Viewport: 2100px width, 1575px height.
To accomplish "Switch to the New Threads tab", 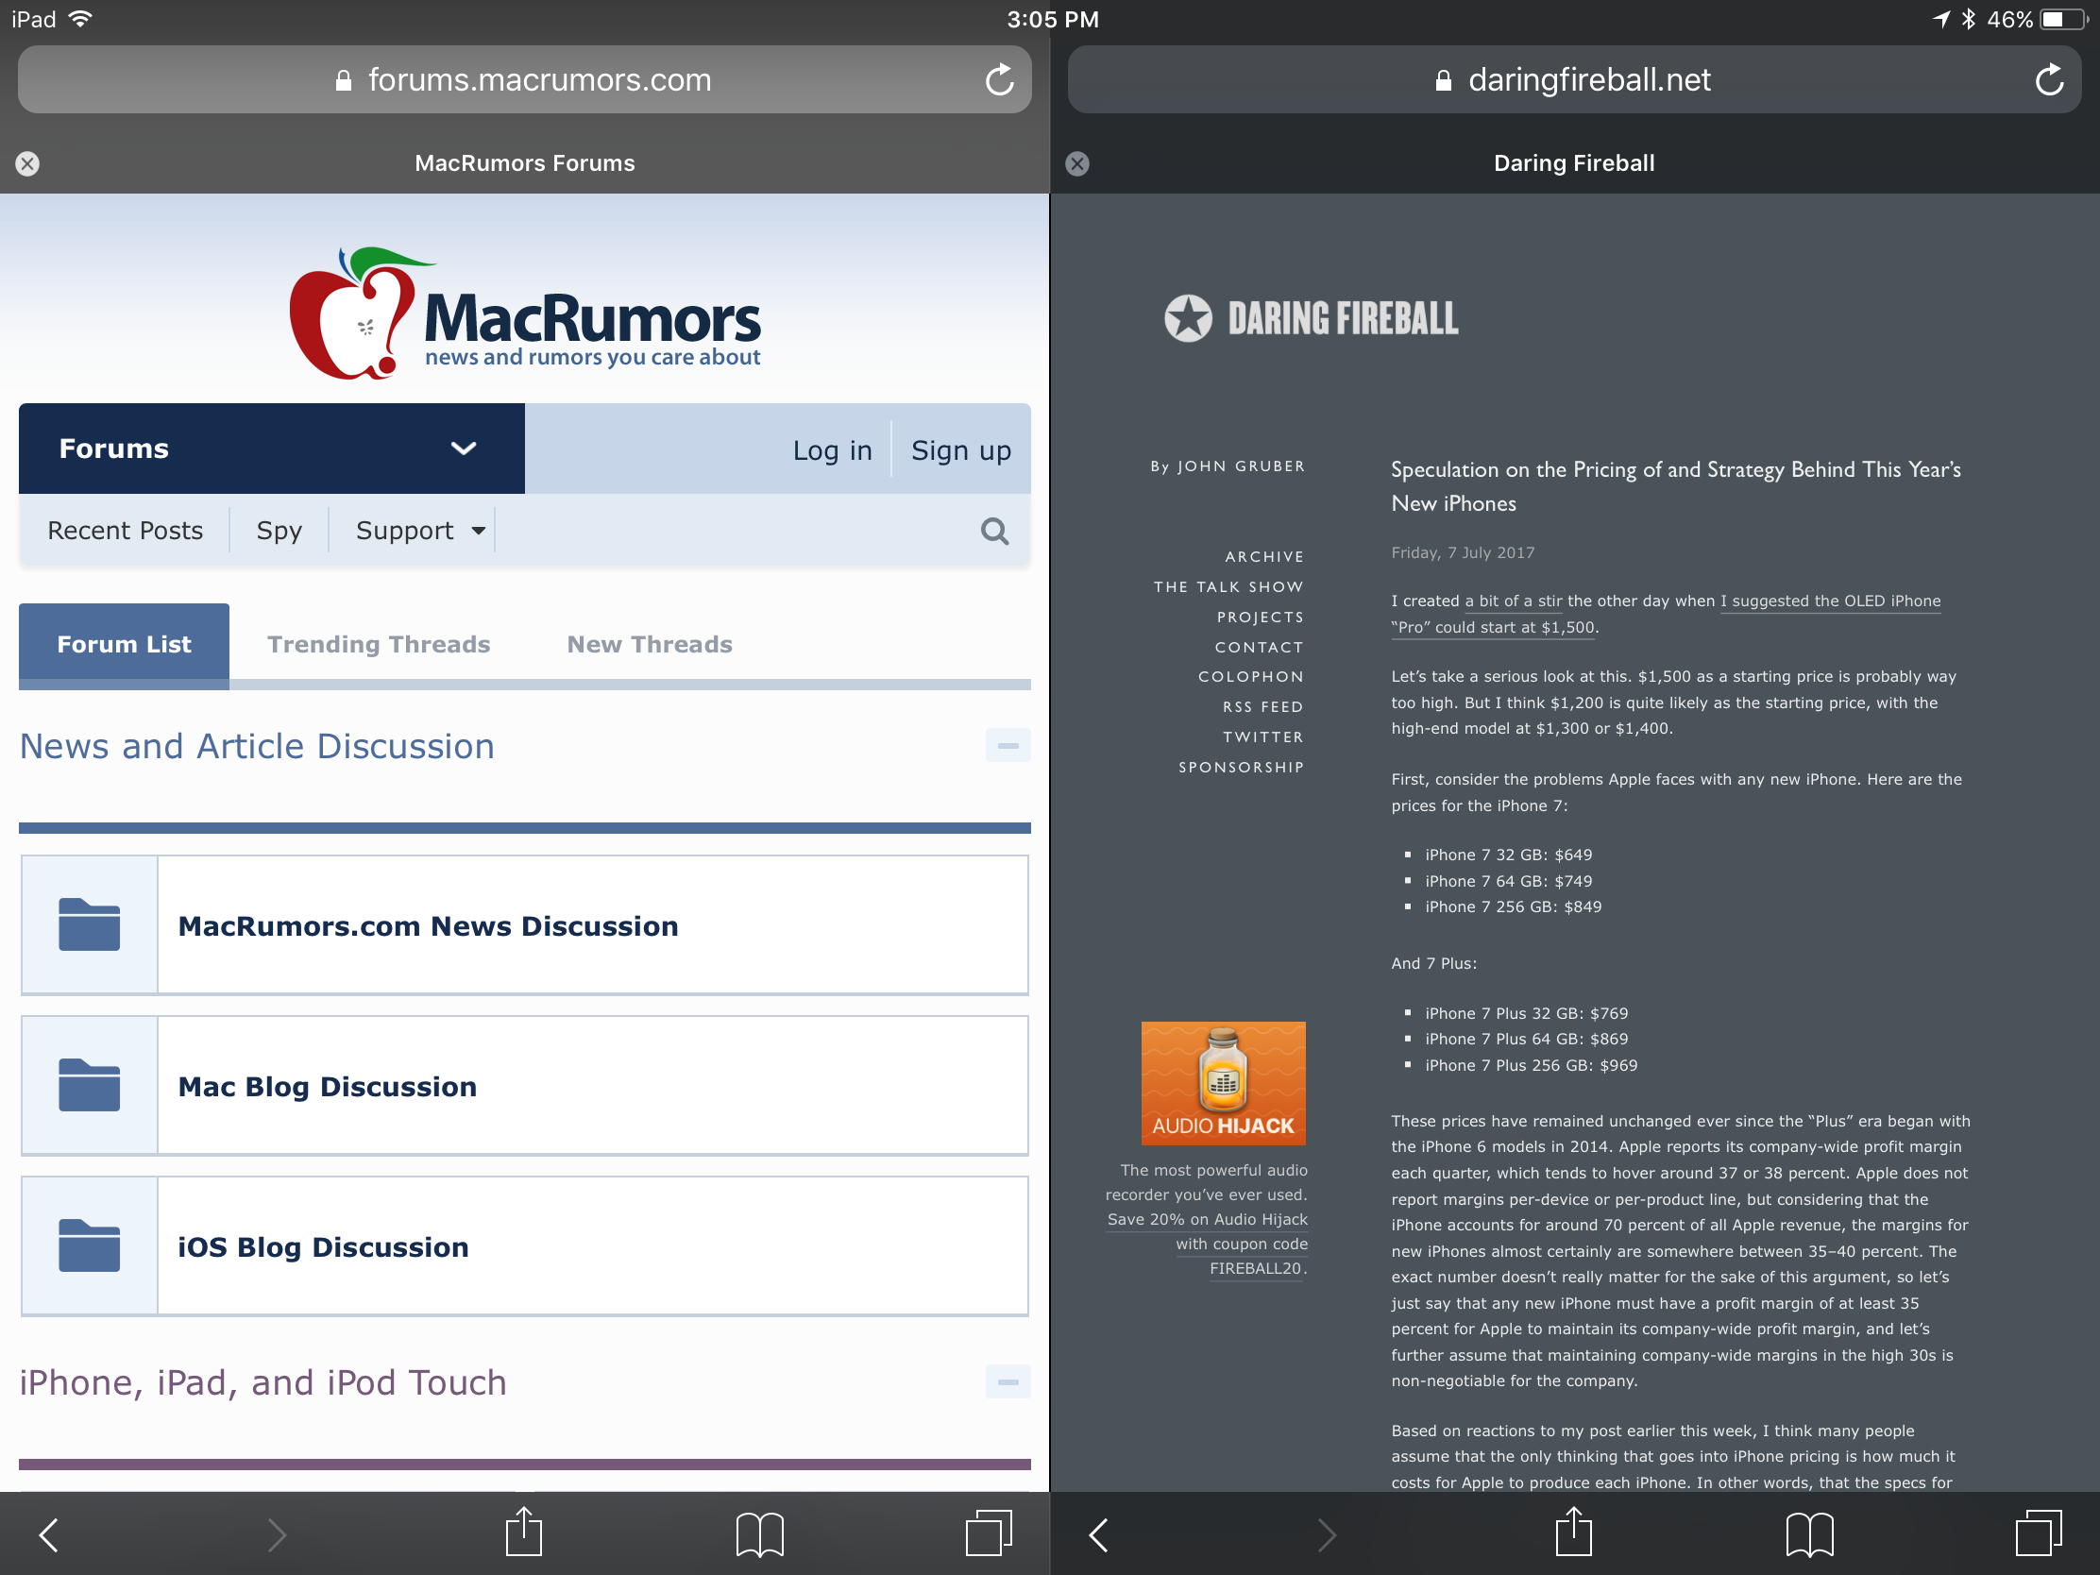I will (x=650, y=644).
